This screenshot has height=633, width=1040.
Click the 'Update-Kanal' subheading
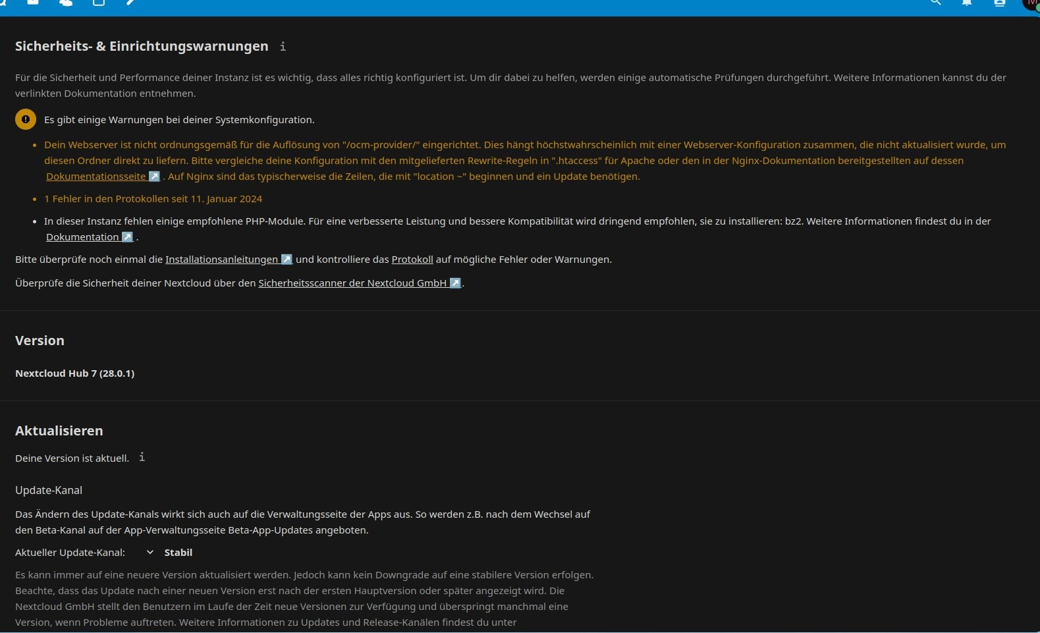(49, 490)
